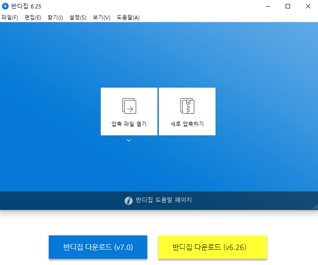The width and height of the screenshot is (318, 265).
Task: Click the zipper archive icon for new compression
Action: [188, 106]
